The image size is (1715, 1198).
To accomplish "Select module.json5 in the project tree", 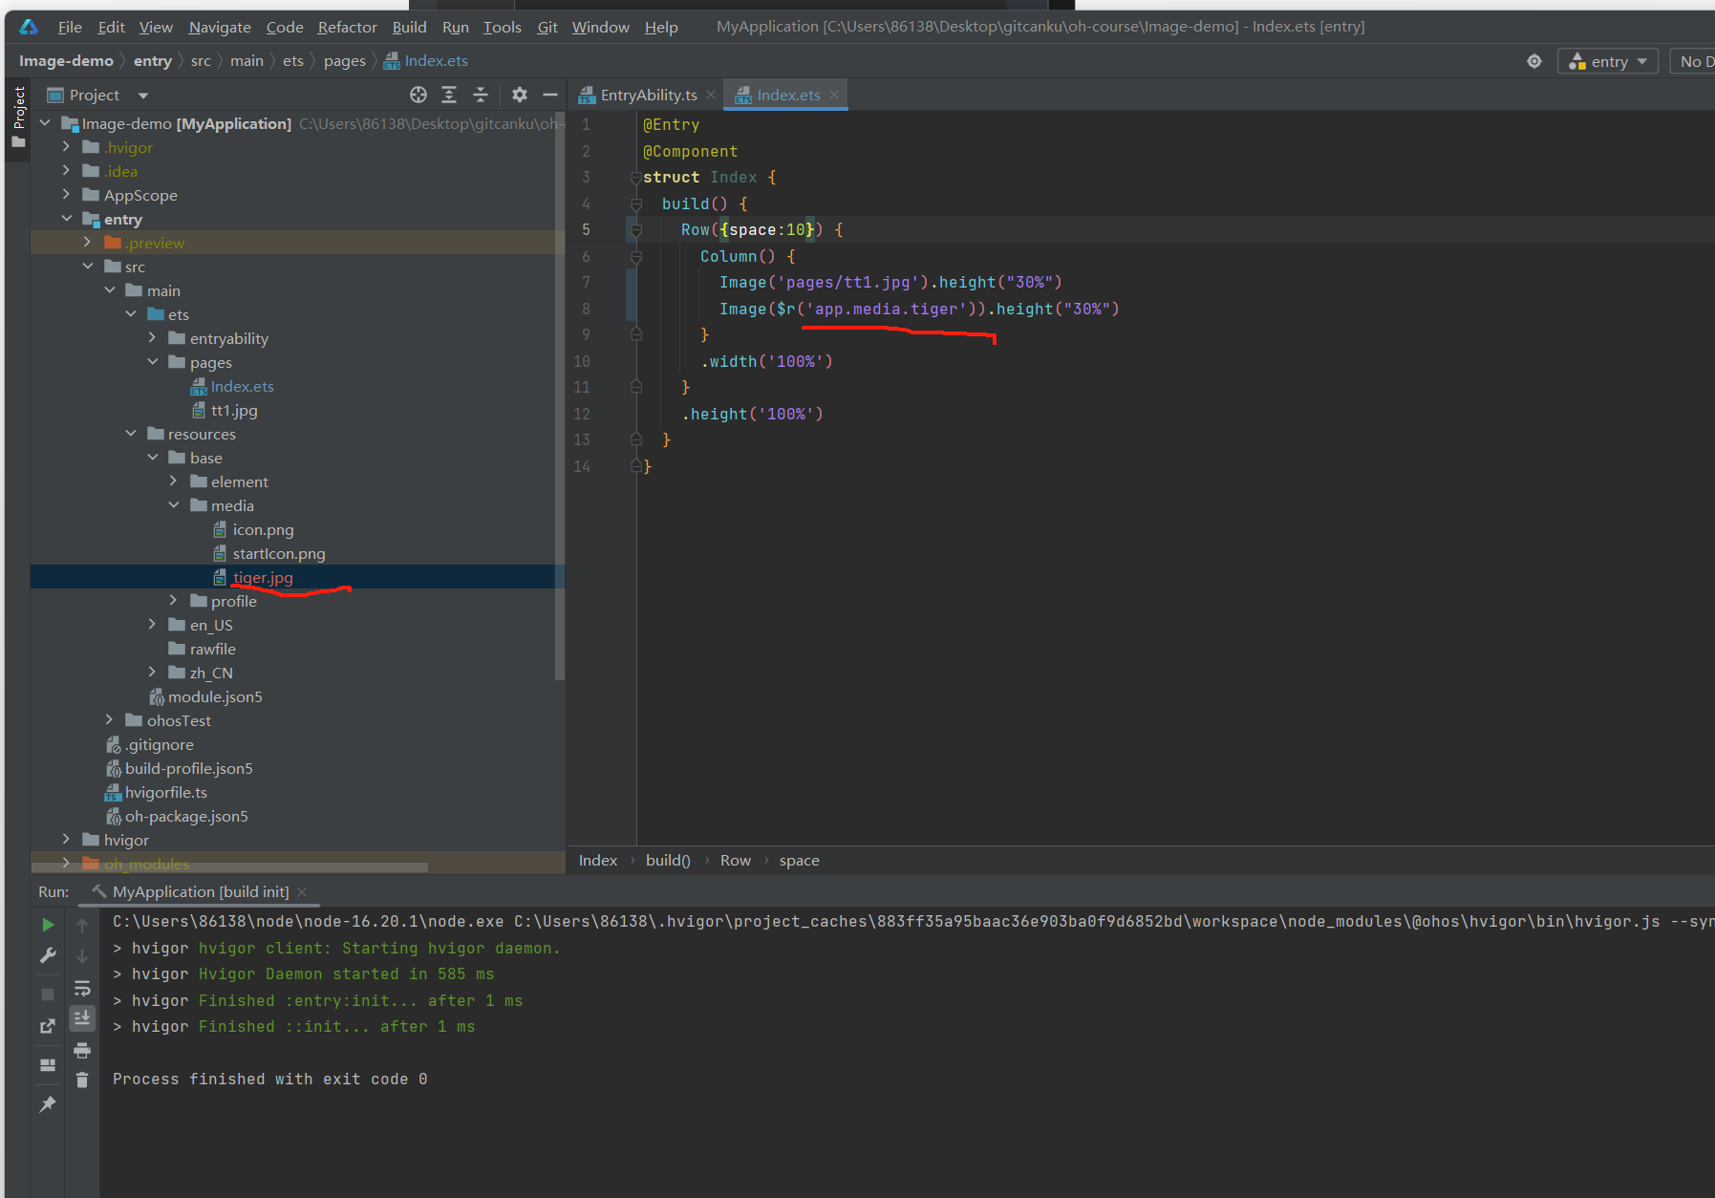I will [214, 696].
